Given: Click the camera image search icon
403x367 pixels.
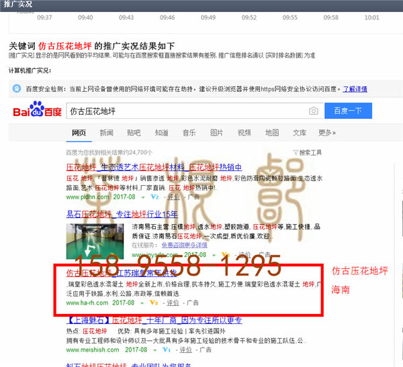Looking at the screenshot, I should pyautogui.click(x=313, y=111).
